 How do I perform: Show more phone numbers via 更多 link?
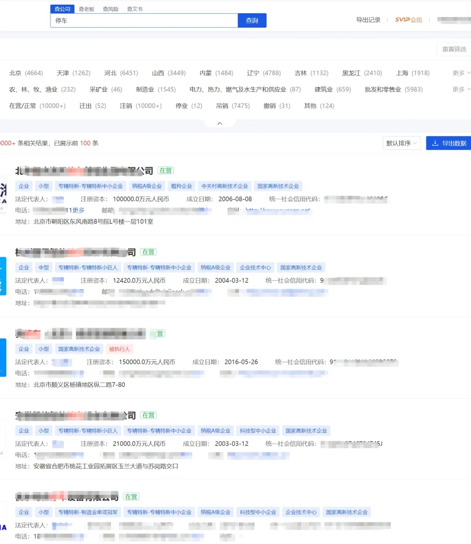78,210
